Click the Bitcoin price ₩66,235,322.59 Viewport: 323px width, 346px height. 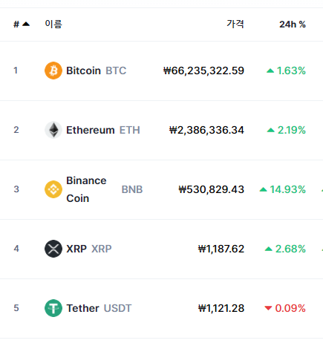[x=203, y=71]
